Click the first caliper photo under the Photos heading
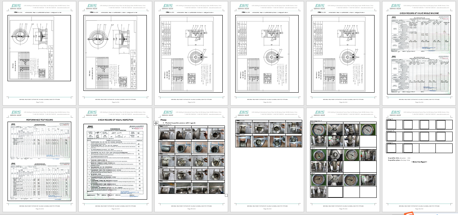The image size is (458, 215). click(167, 133)
